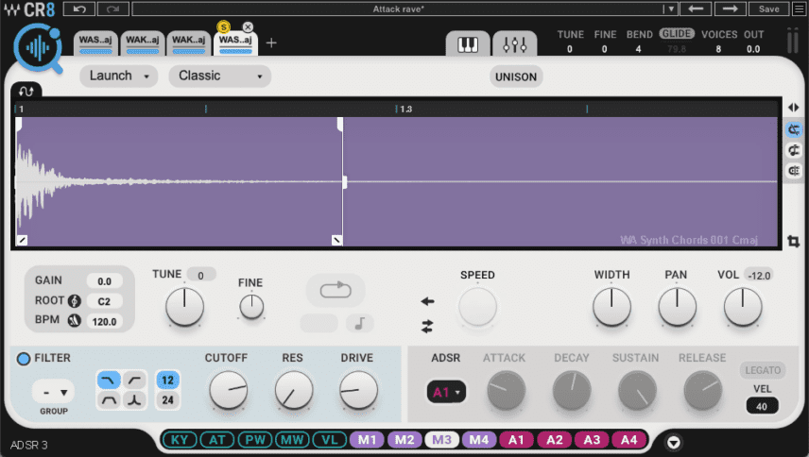Click the note sync icon
The height and width of the screenshot is (457, 809).
click(360, 324)
